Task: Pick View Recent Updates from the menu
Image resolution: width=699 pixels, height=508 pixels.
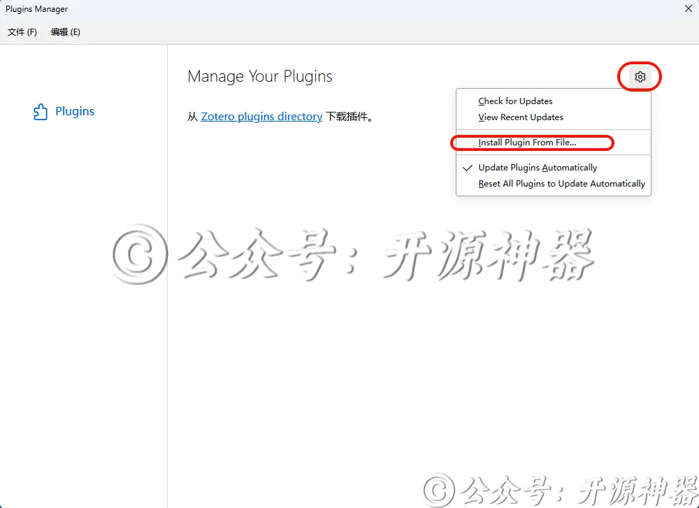Action: tap(520, 117)
